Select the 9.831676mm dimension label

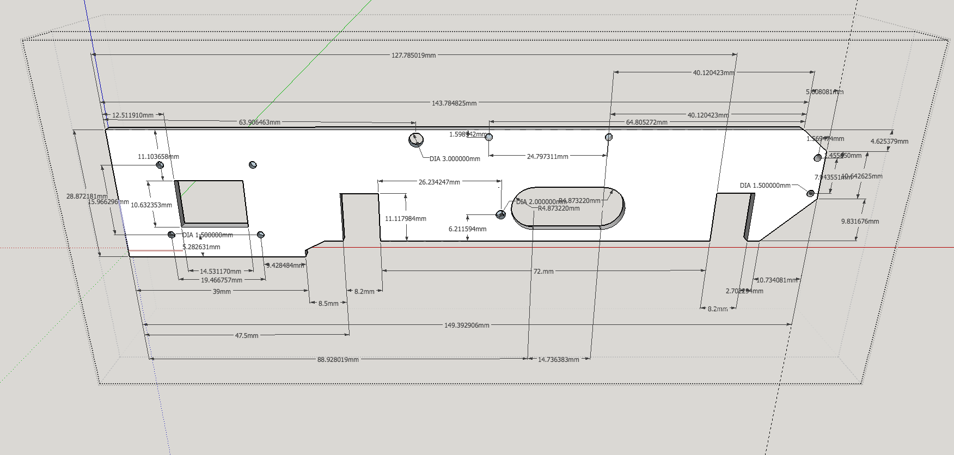[860, 222]
